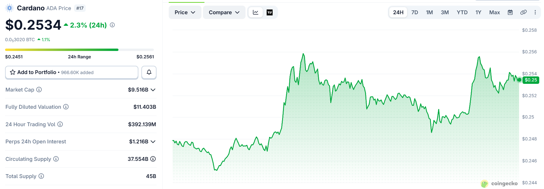Click the $0.2451 range low value
The height and width of the screenshot is (189, 544).
[14, 57]
